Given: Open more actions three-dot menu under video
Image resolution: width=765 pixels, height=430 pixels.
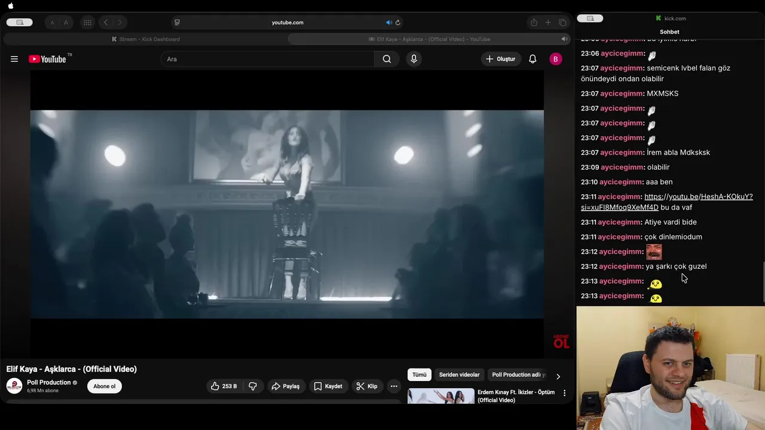Looking at the screenshot, I should (x=394, y=386).
